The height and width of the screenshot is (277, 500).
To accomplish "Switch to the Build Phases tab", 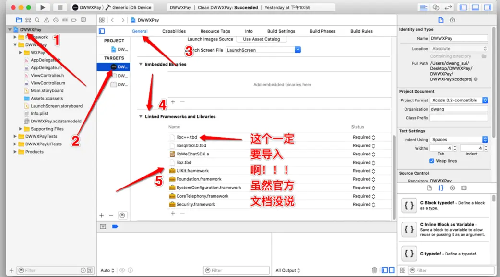I will coord(322,31).
